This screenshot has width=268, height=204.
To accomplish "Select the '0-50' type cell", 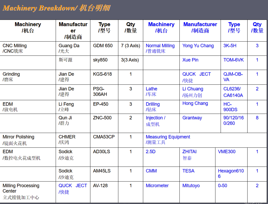I will (231, 192).
